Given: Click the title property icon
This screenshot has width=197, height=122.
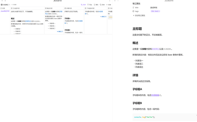Looking at the screenshot, I should click(x=133, y=7).
